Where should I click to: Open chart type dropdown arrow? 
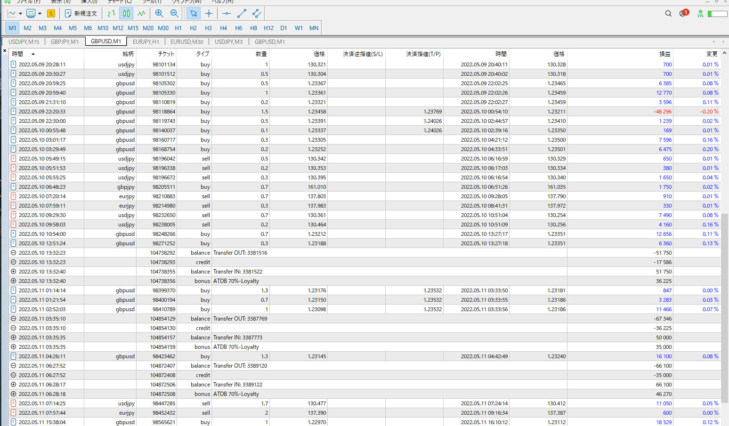(20, 14)
